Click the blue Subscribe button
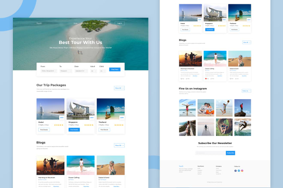The image size is (283, 188). click(x=231, y=153)
